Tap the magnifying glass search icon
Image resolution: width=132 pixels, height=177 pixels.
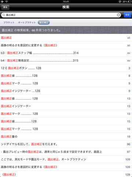click(x=4, y=15)
